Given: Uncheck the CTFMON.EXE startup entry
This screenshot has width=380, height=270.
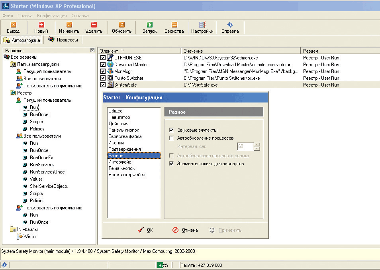Looking at the screenshot, I should click(103, 58).
